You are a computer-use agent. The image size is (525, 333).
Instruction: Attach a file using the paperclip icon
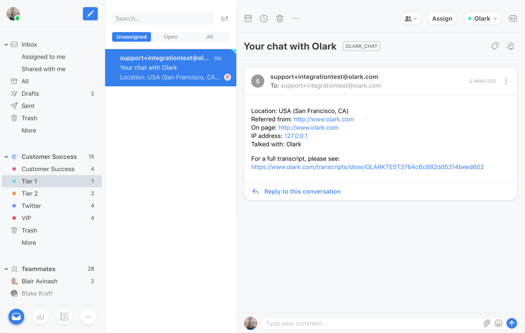coord(486,323)
